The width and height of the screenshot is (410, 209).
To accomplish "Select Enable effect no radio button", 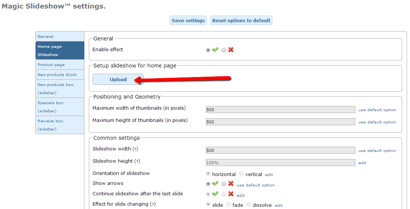I will pos(223,50).
